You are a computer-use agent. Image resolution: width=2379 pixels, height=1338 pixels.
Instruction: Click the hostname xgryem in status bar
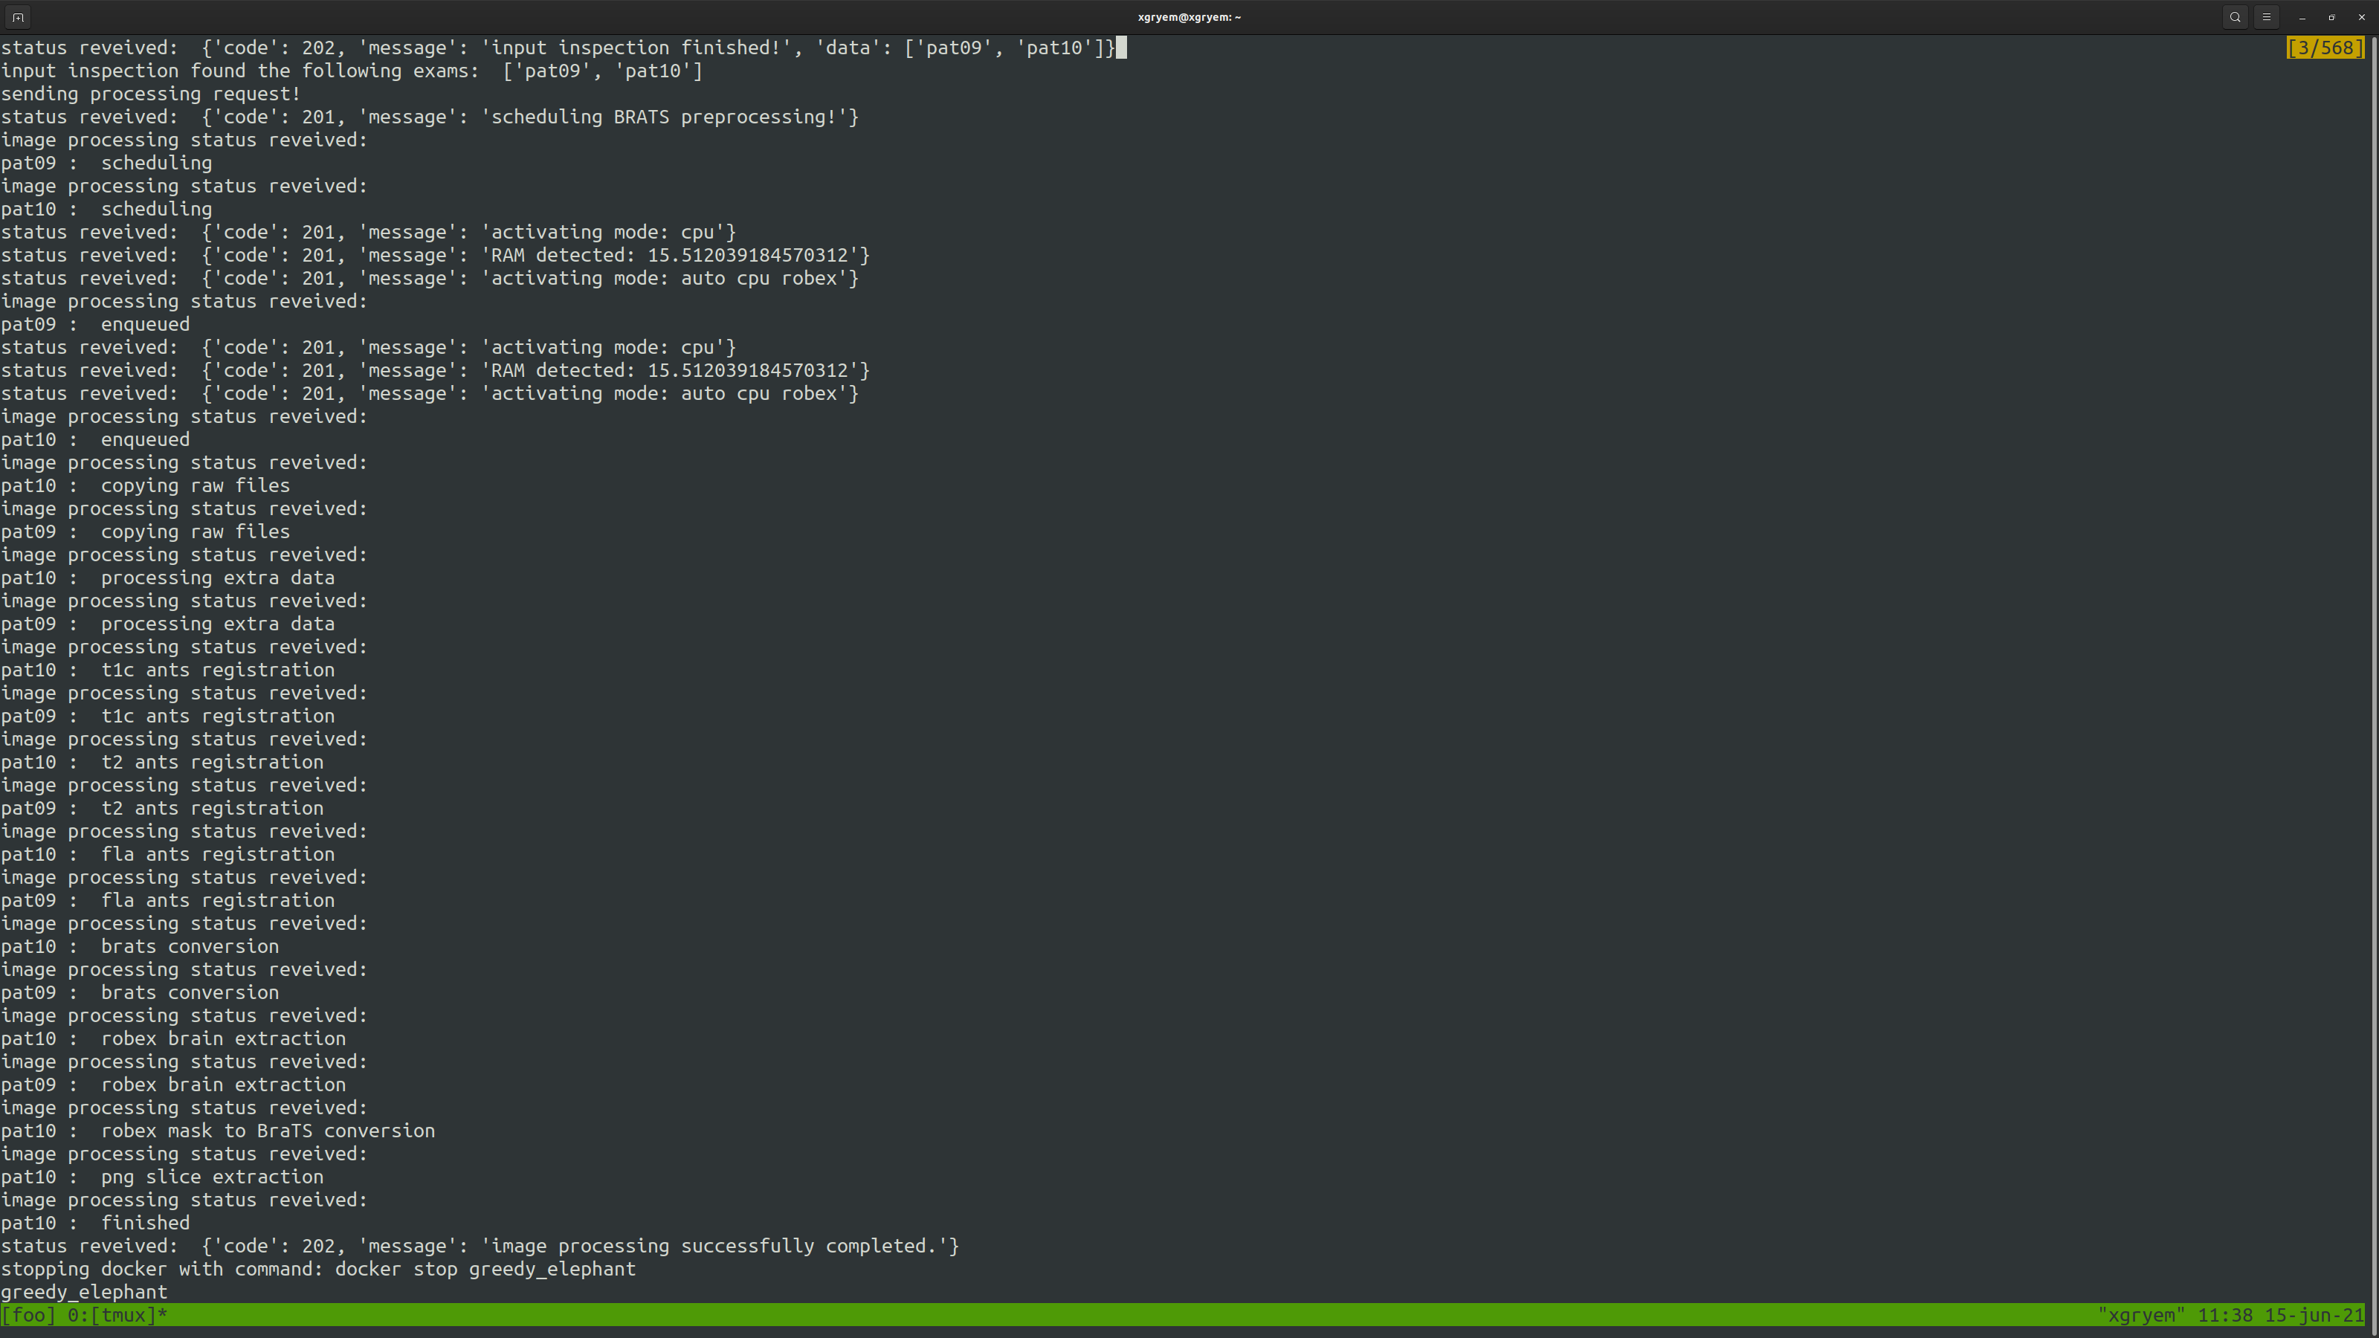tap(2143, 1315)
